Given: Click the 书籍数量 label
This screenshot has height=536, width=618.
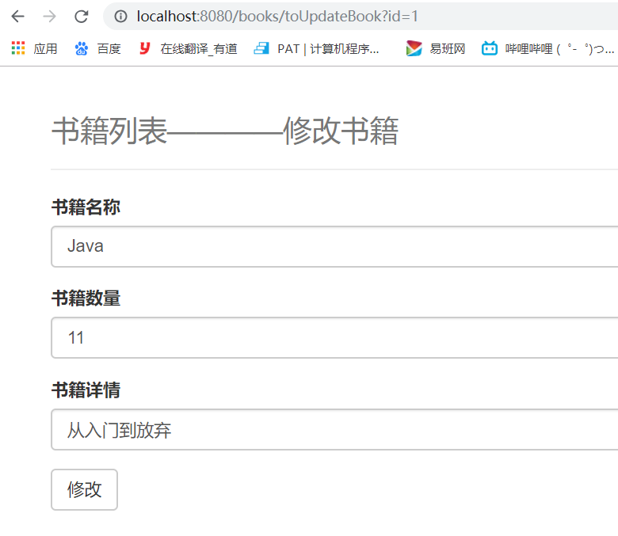Looking at the screenshot, I should pyautogui.click(x=86, y=298).
